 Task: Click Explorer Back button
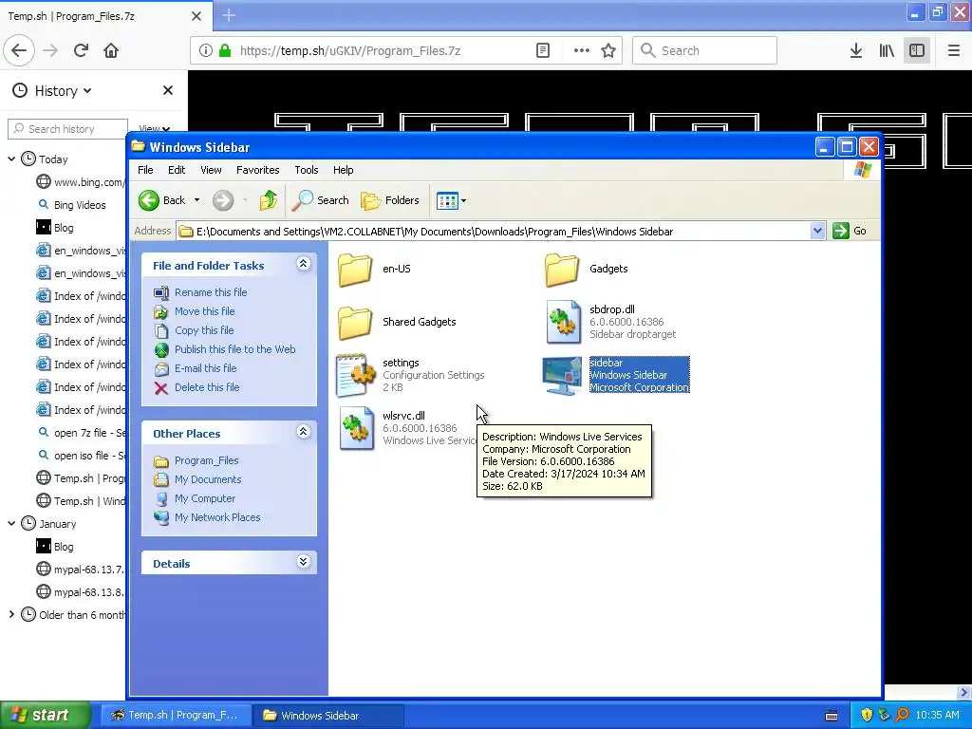[x=162, y=200]
